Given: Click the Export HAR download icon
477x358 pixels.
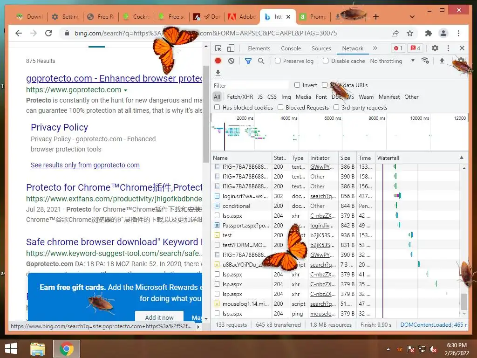Looking at the screenshot, I should pos(218,72).
